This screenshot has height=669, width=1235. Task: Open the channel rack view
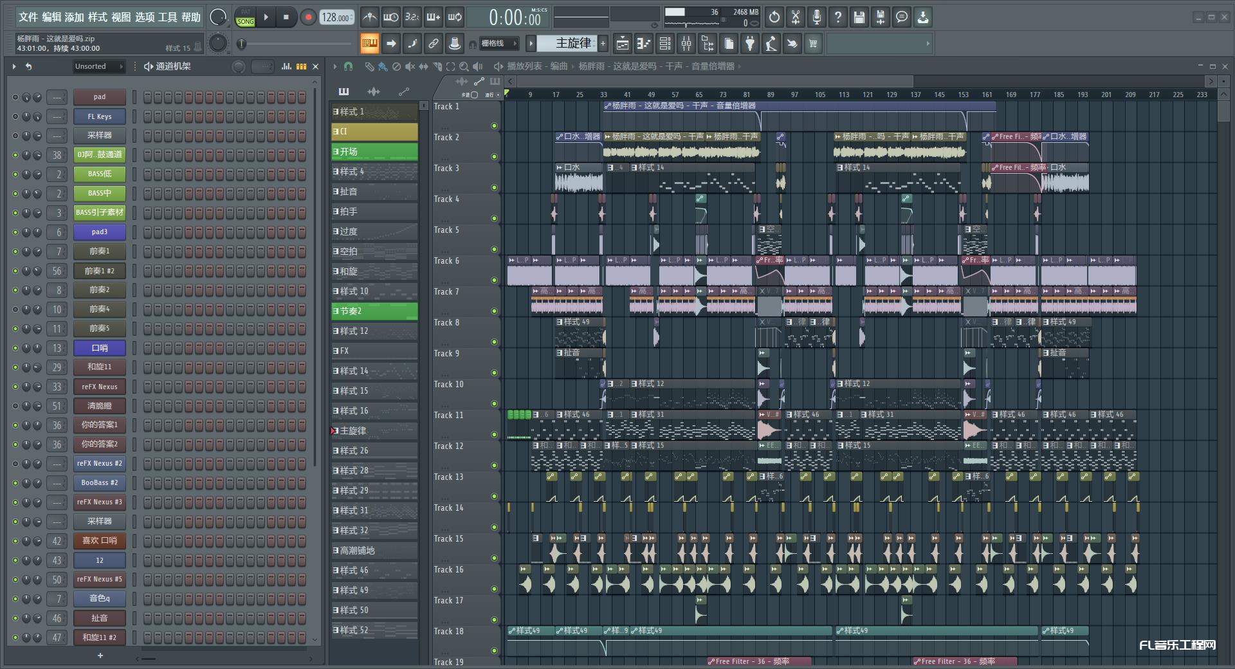[x=665, y=44]
